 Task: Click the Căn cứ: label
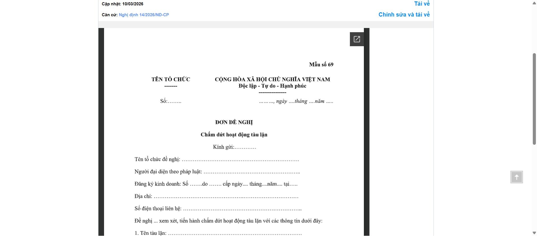click(110, 15)
